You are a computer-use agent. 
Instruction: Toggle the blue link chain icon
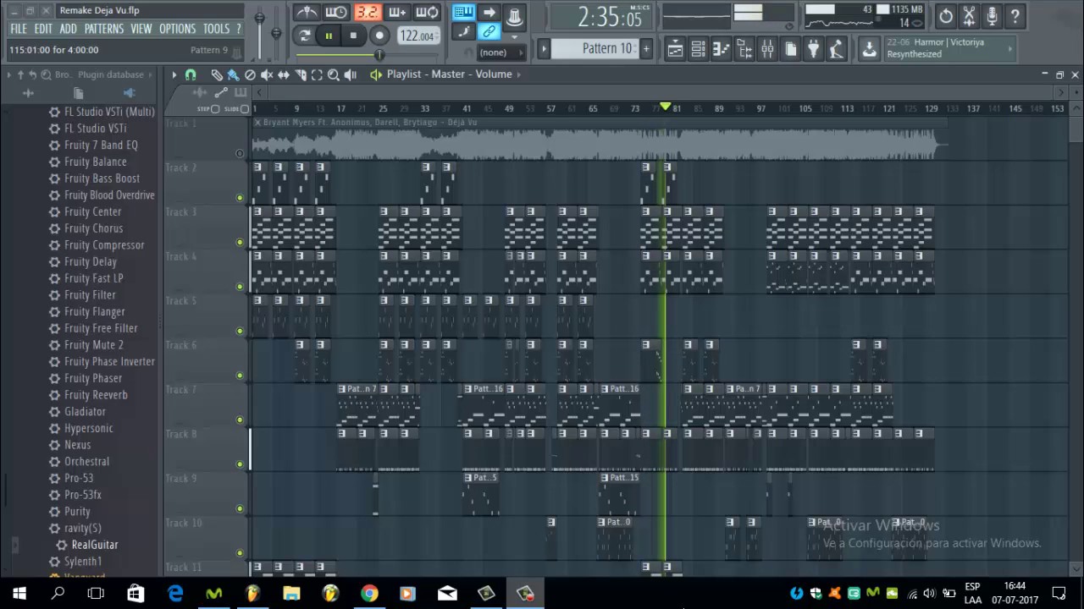coord(489,32)
